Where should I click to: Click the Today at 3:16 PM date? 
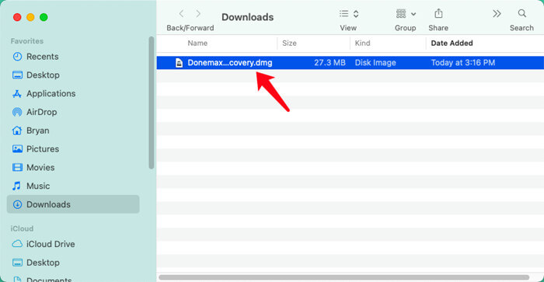[463, 63]
